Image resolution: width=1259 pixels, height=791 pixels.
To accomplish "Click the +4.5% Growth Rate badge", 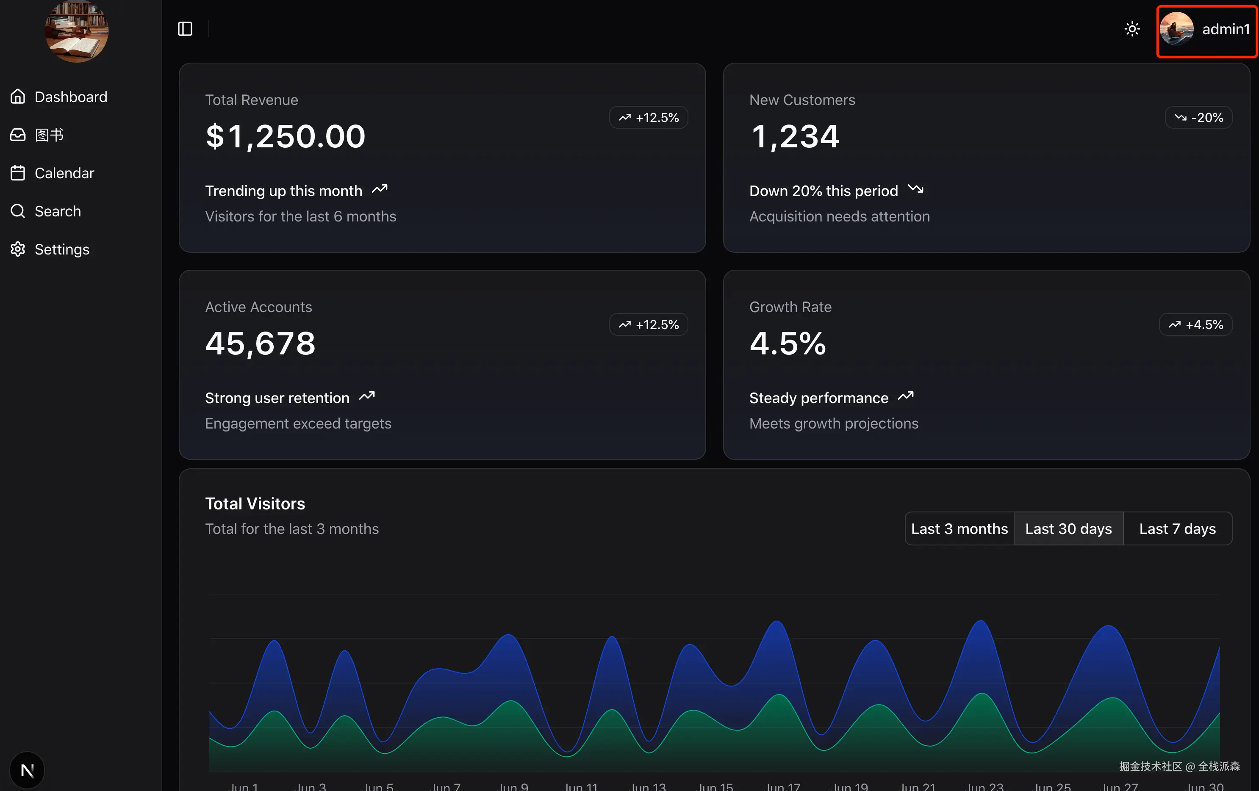I will click(1195, 324).
